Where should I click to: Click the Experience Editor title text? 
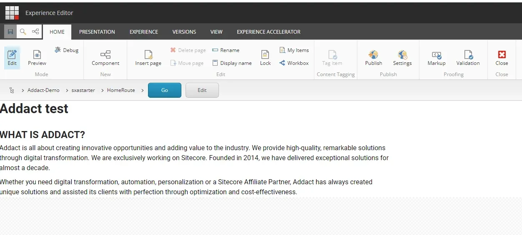click(49, 13)
